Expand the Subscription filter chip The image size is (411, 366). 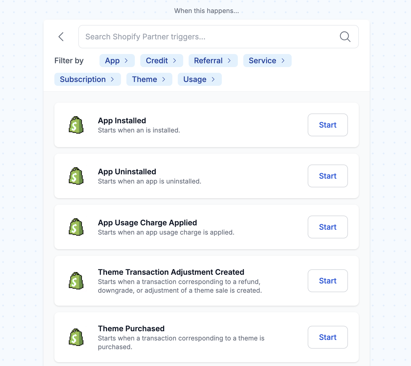[88, 79]
